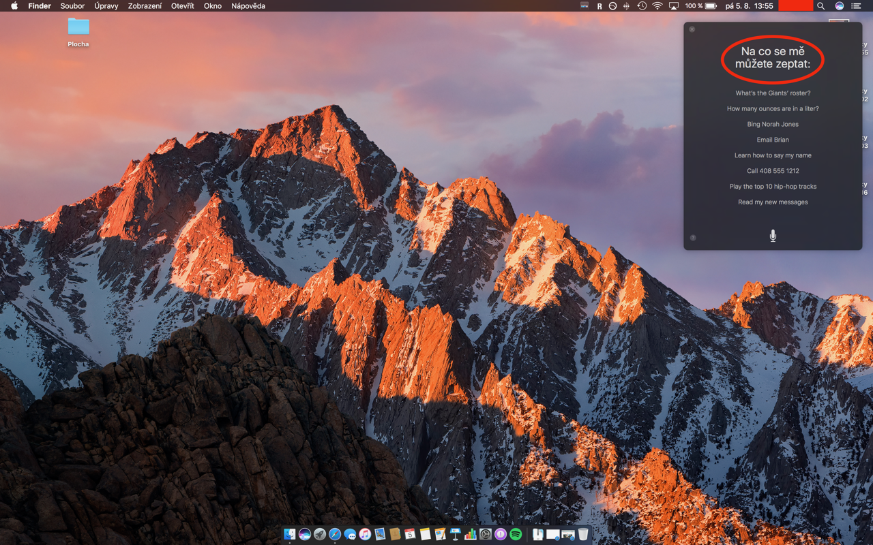Open the Zobrazení menu
This screenshot has height=545, width=873.
coord(145,6)
